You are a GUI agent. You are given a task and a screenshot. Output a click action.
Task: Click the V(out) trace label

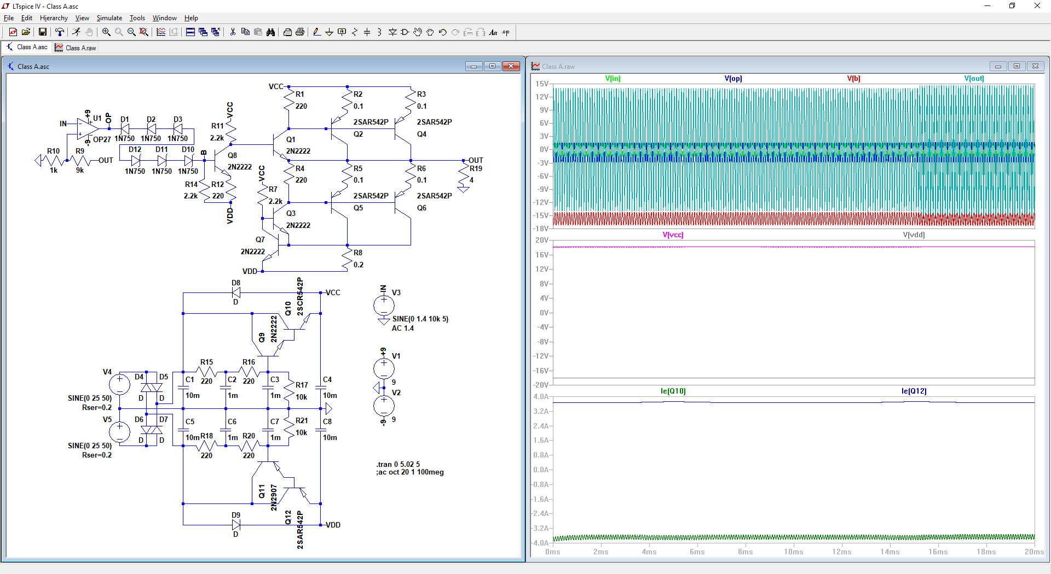[x=974, y=79]
